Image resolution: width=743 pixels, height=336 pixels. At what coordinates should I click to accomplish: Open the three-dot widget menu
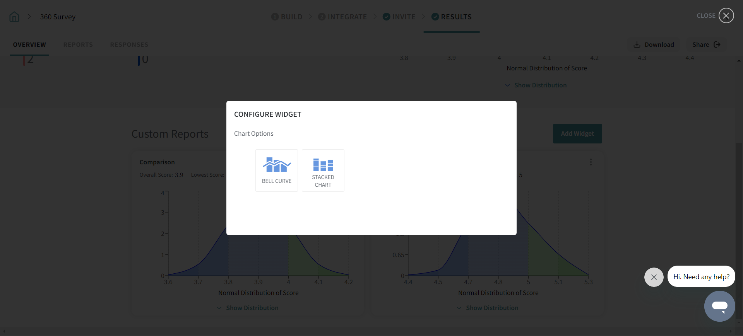[x=591, y=162]
